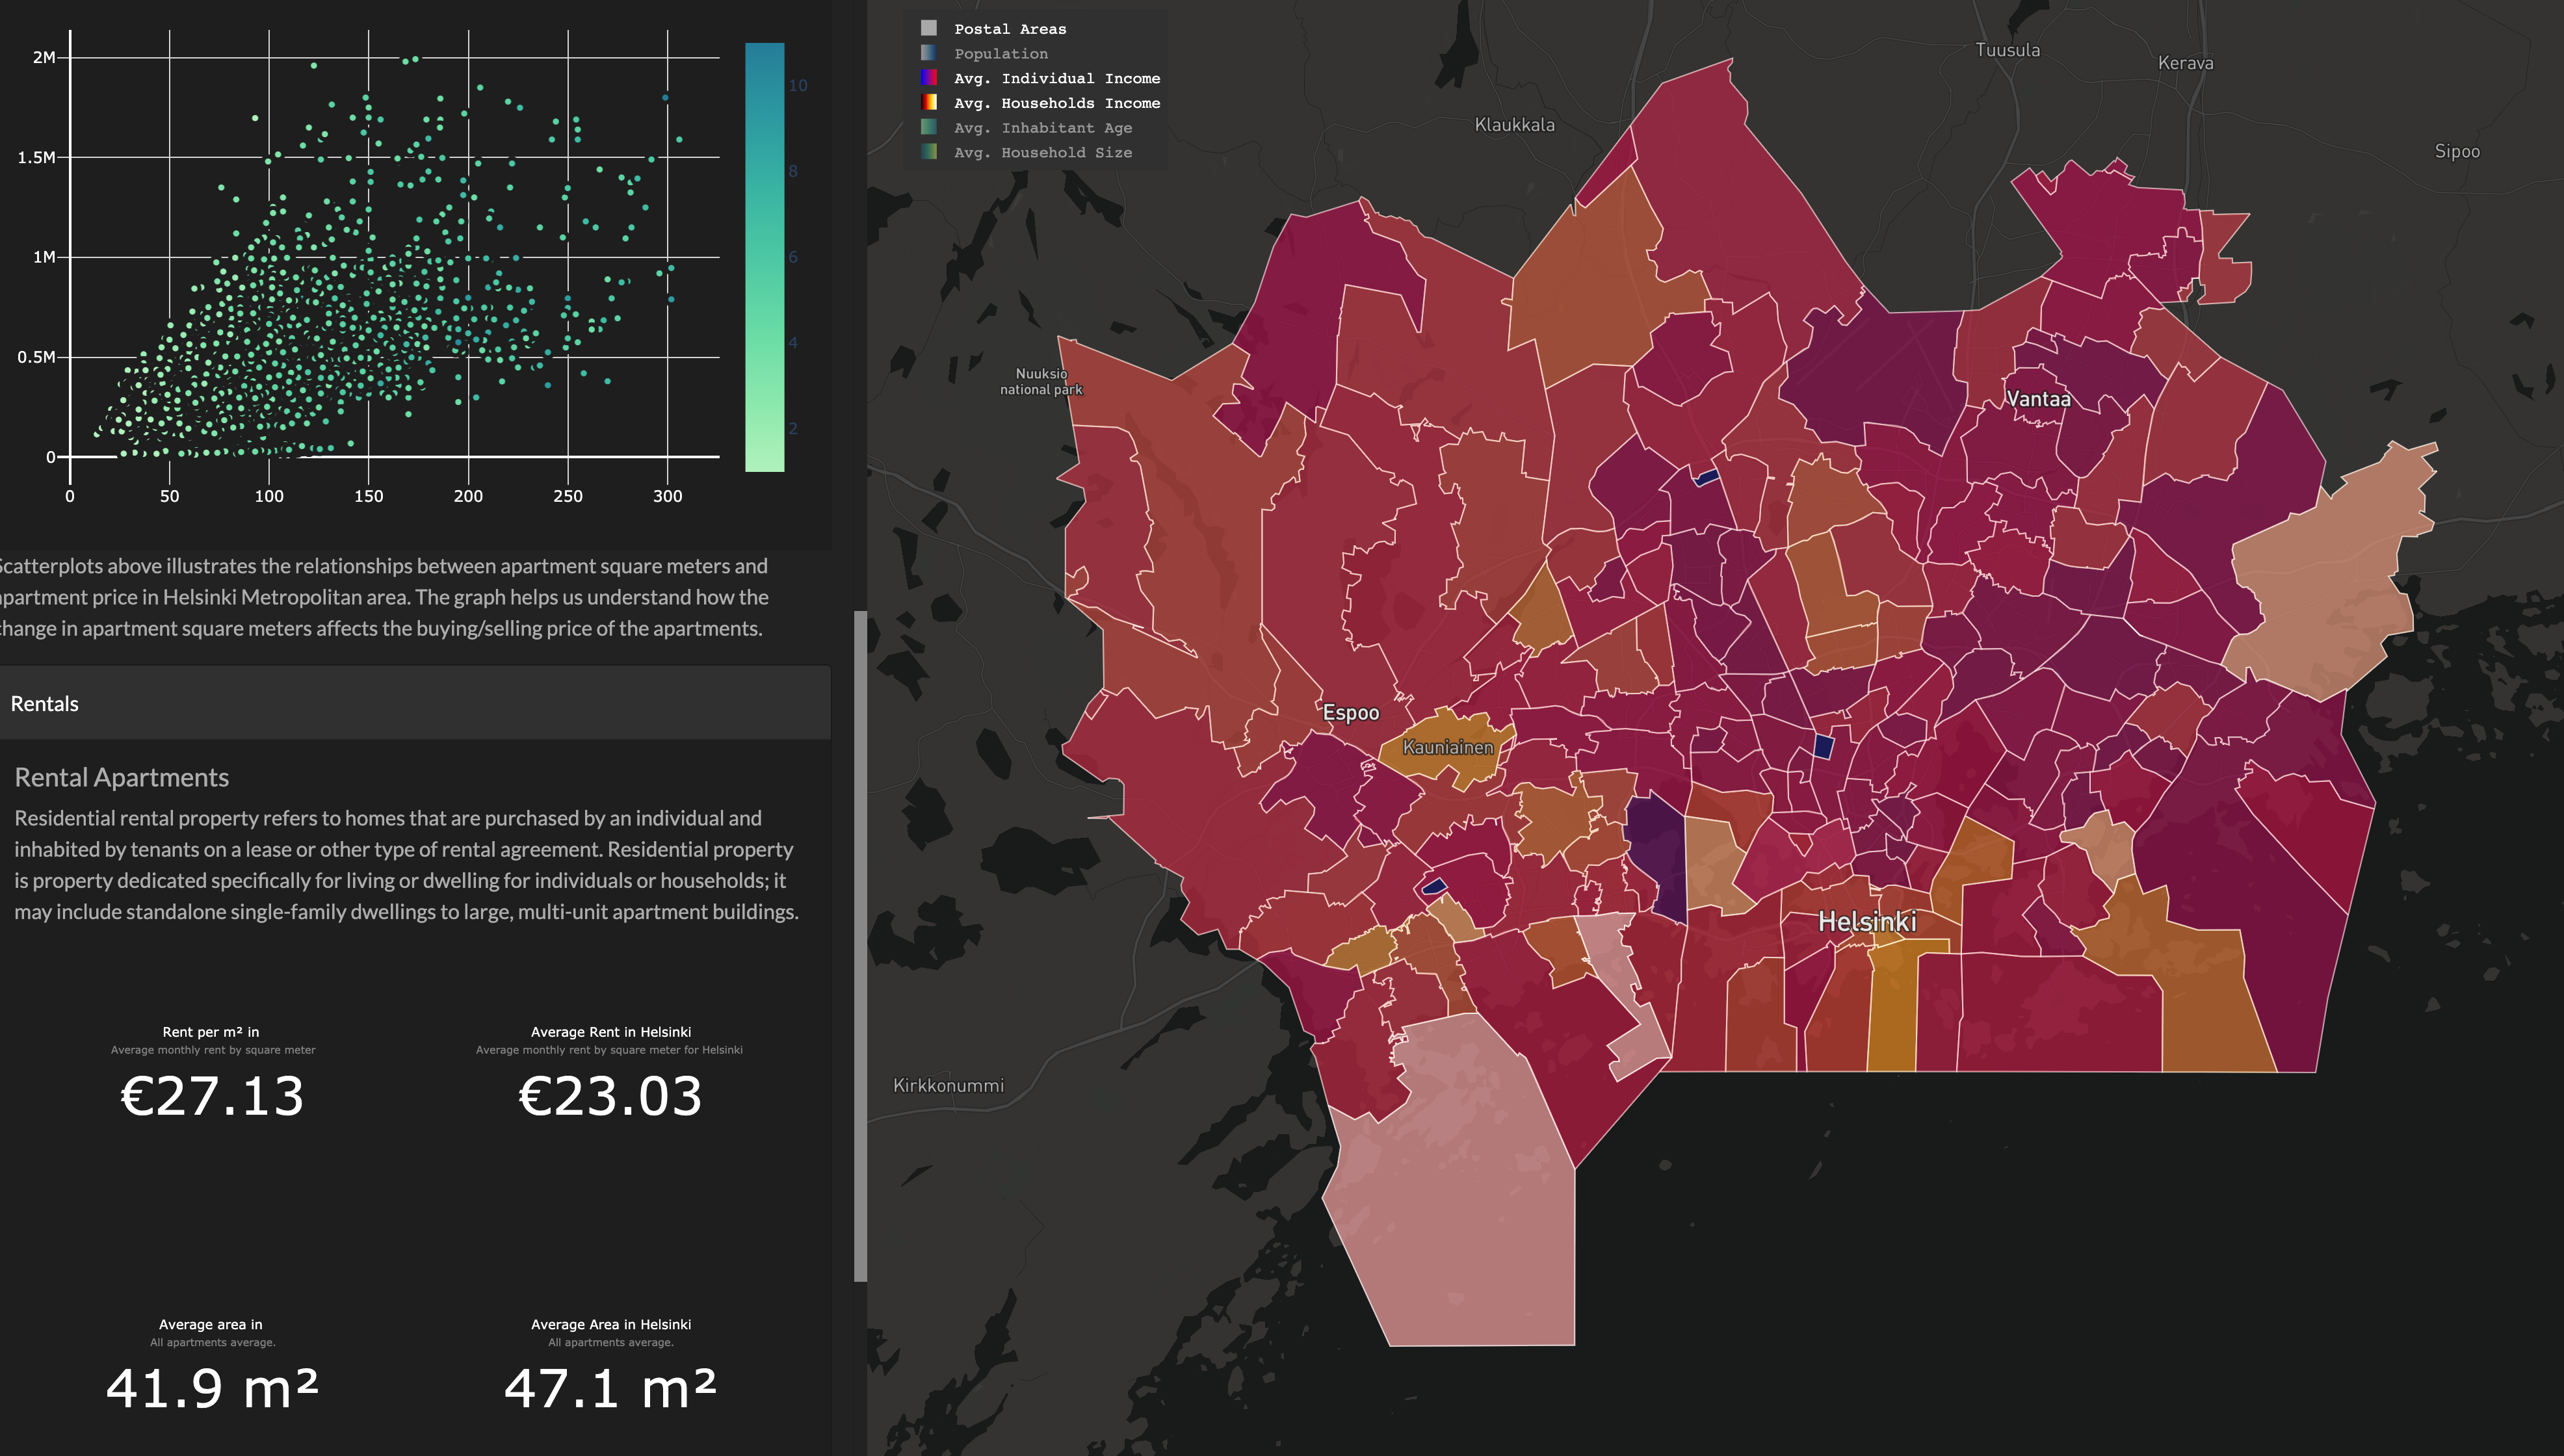Enable the Population map layer

(1000, 54)
